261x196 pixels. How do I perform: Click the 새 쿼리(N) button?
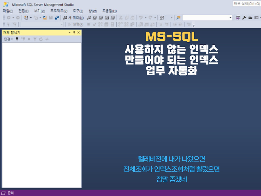[x=73, y=17]
